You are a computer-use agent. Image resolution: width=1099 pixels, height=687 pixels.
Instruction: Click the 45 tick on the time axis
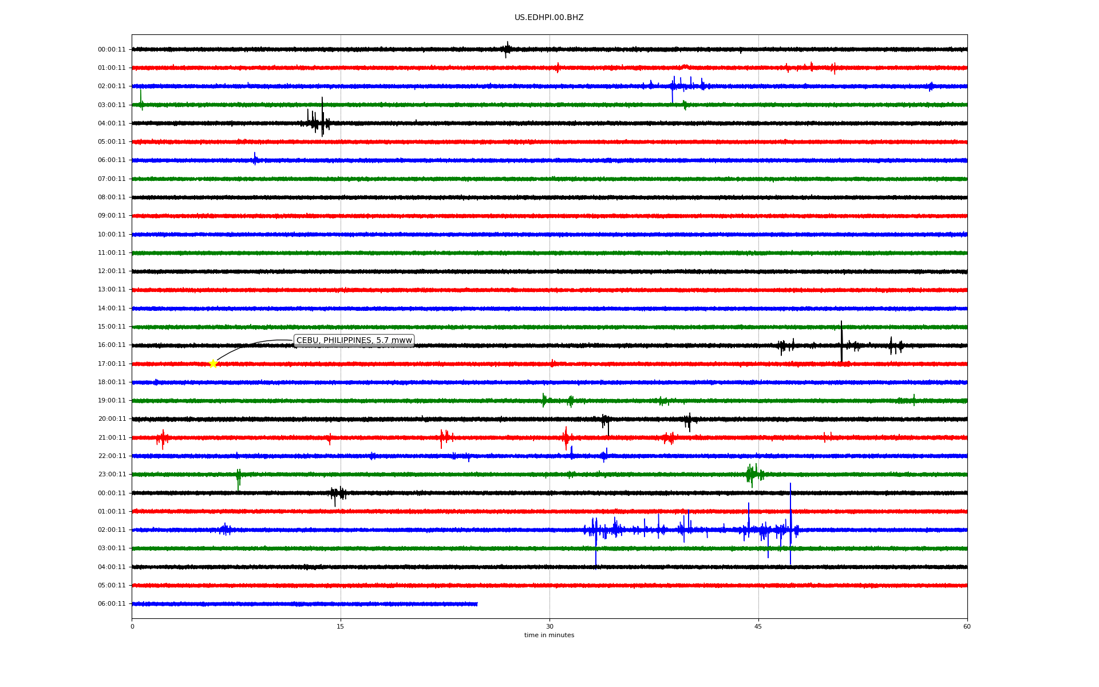[758, 626]
